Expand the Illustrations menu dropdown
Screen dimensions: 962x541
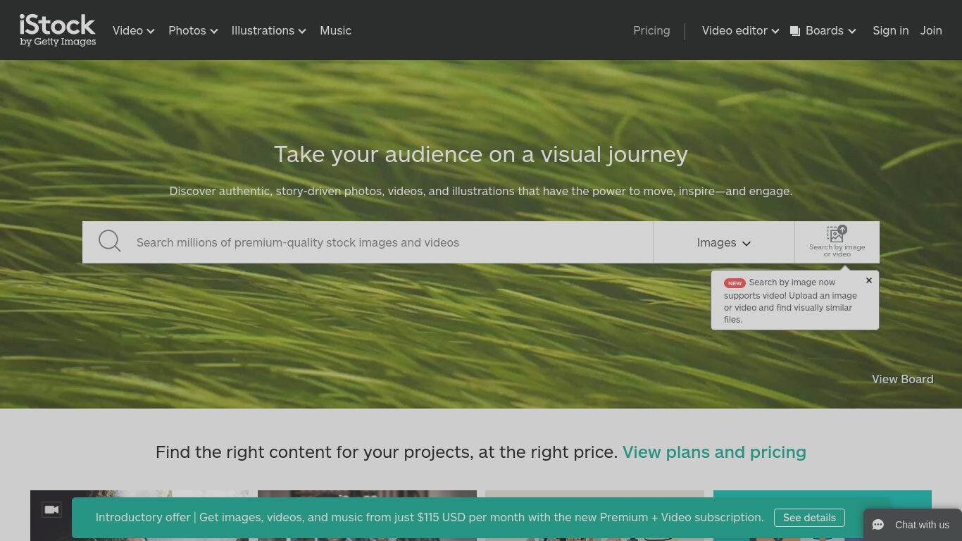269,30
